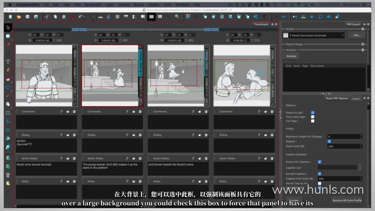This screenshot has height=211, width=375.
Task: Click the text format icon on MUSHI Dialog header
Action: click(x=61, y=135)
